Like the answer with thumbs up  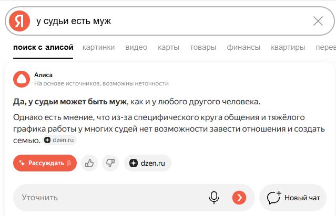(x=89, y=163)
